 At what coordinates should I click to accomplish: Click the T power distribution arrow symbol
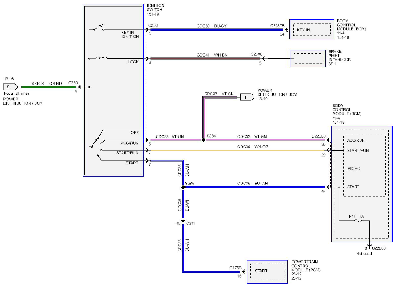247,97
